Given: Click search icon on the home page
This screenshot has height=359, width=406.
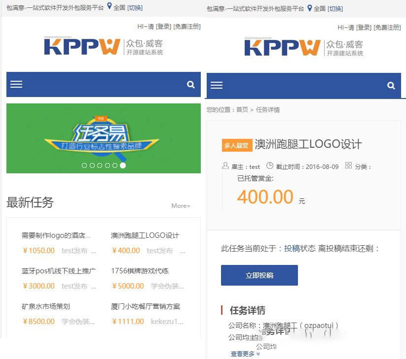Looking at the screenshot, I should pos(190,85).
